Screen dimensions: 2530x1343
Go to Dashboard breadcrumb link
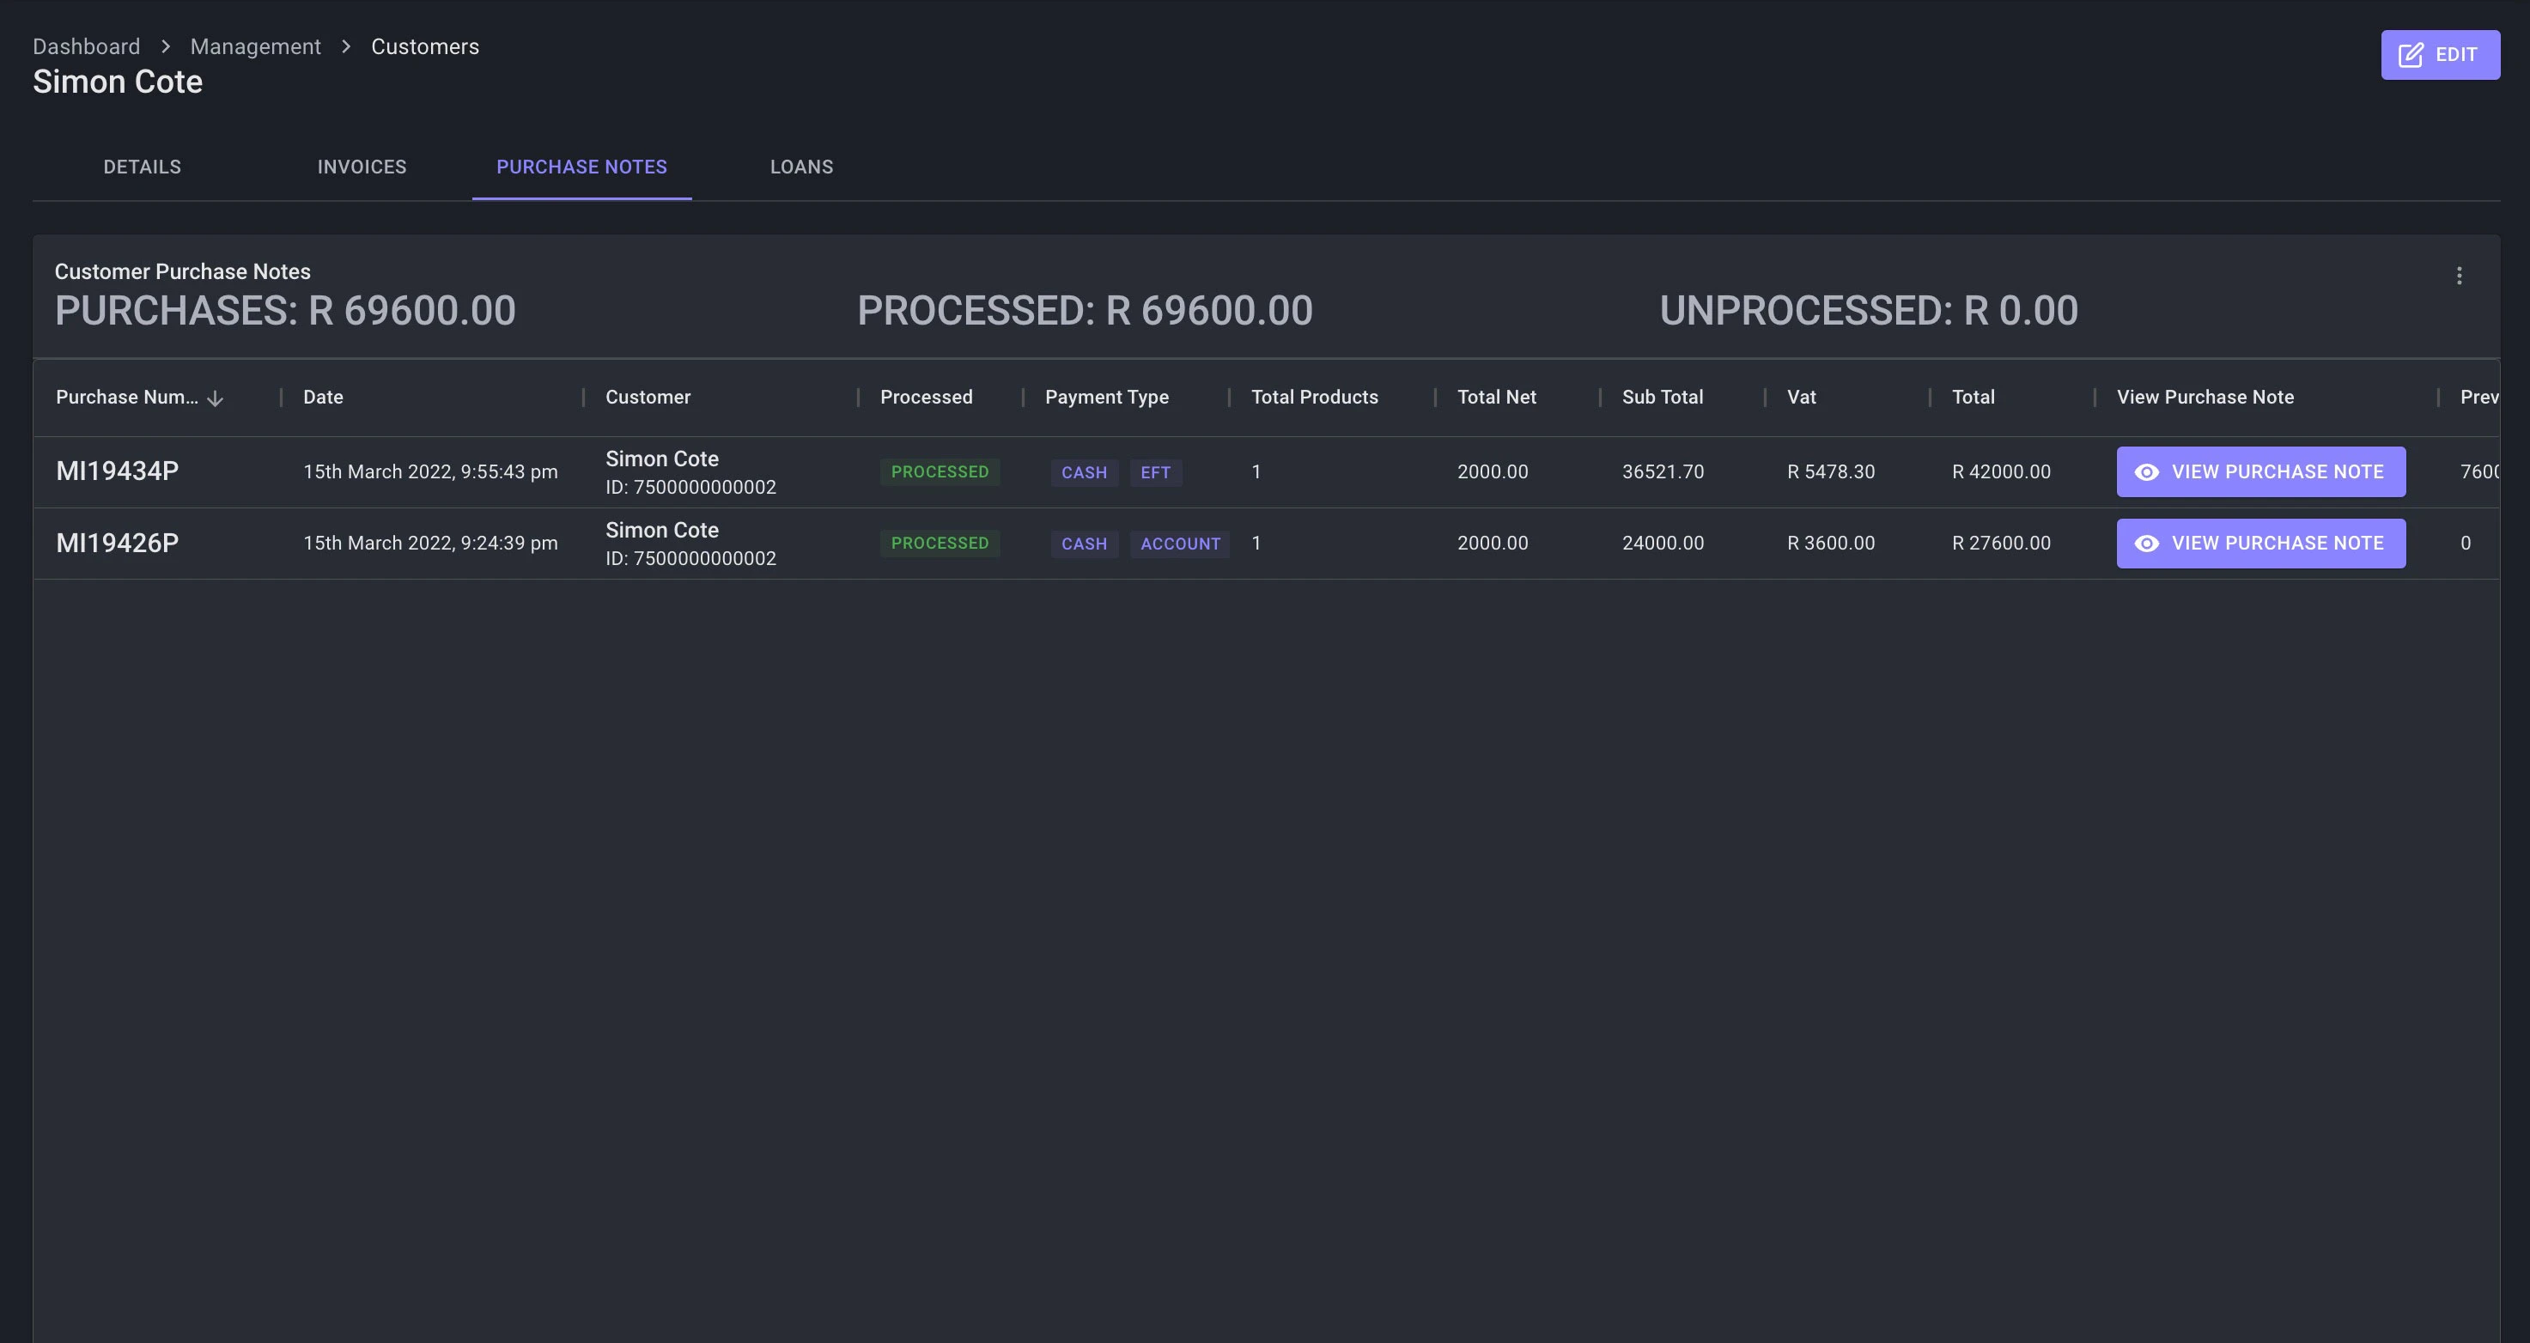click(87, 47)
